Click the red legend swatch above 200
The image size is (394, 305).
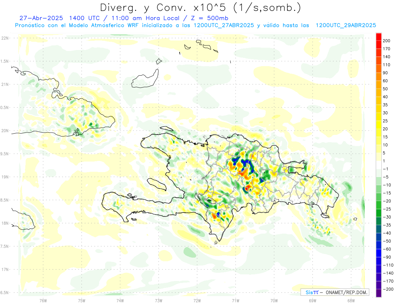coord(379,37)
